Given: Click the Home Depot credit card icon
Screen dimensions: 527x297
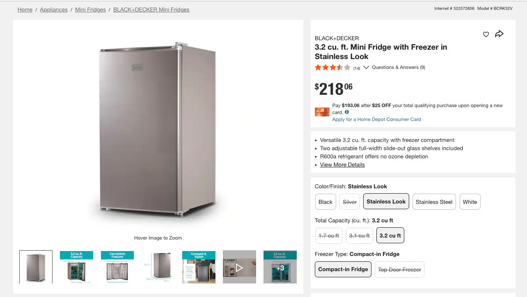Looking at the screenshot, I should coord(322,112).
